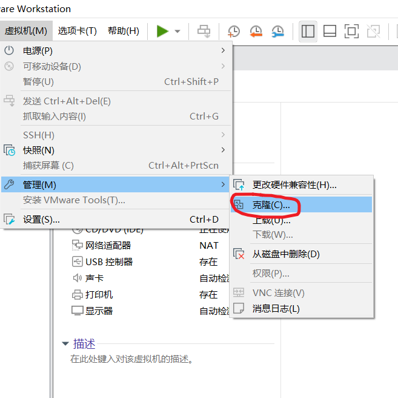The image size is (398, 398).
Task: Expand the 管理(M) submenu arrow
Action: click(x=223, y=184)
